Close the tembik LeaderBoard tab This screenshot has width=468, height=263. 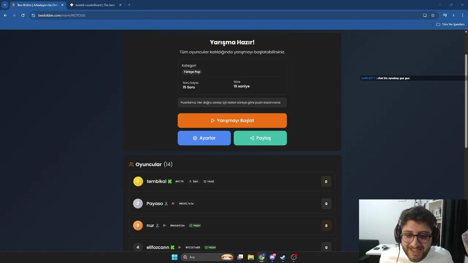(x=121, y=5)
